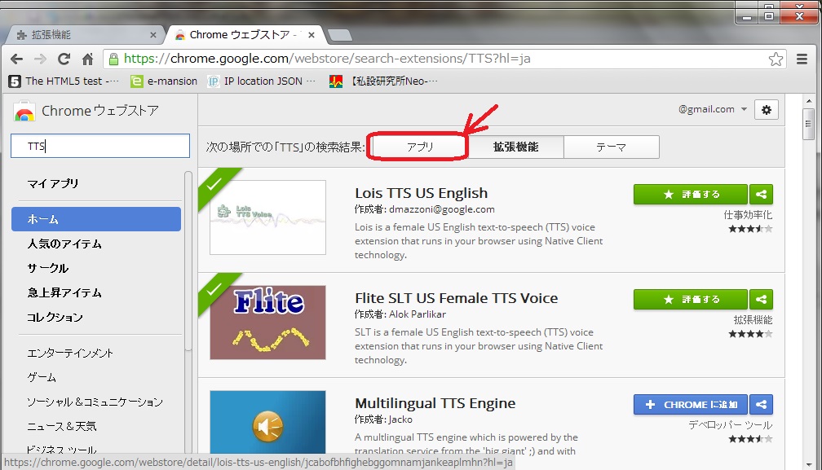
Task: Click author Jacko text
Action: click(x=400, y=419)
